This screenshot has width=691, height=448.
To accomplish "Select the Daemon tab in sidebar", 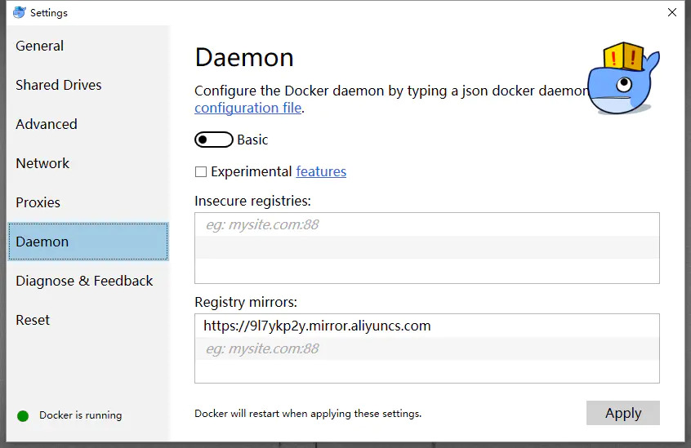I will pyautogui.click(x=88, y=242).
